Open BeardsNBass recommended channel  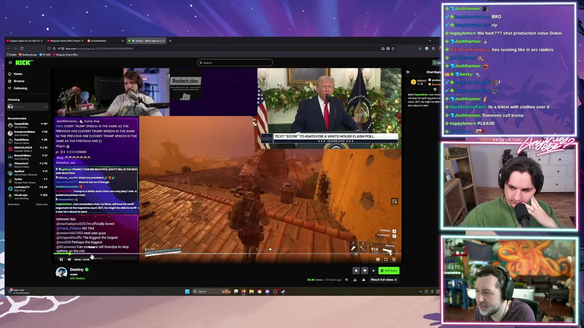point(27,157)
